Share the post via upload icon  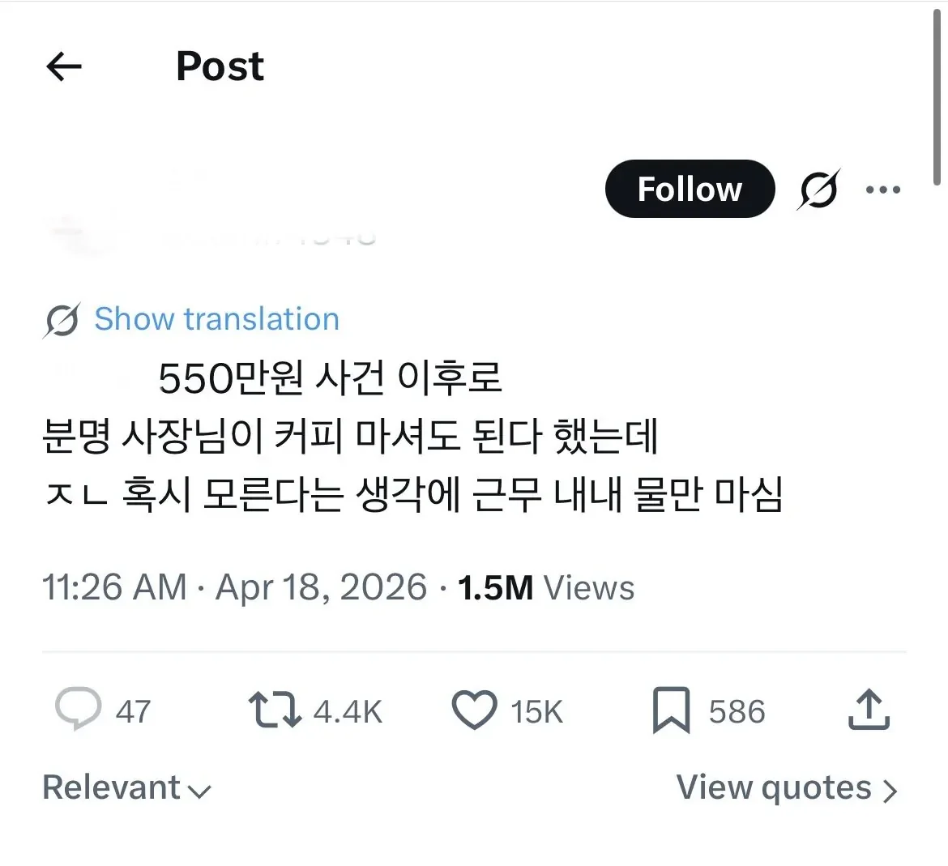[x=868, y=709]
